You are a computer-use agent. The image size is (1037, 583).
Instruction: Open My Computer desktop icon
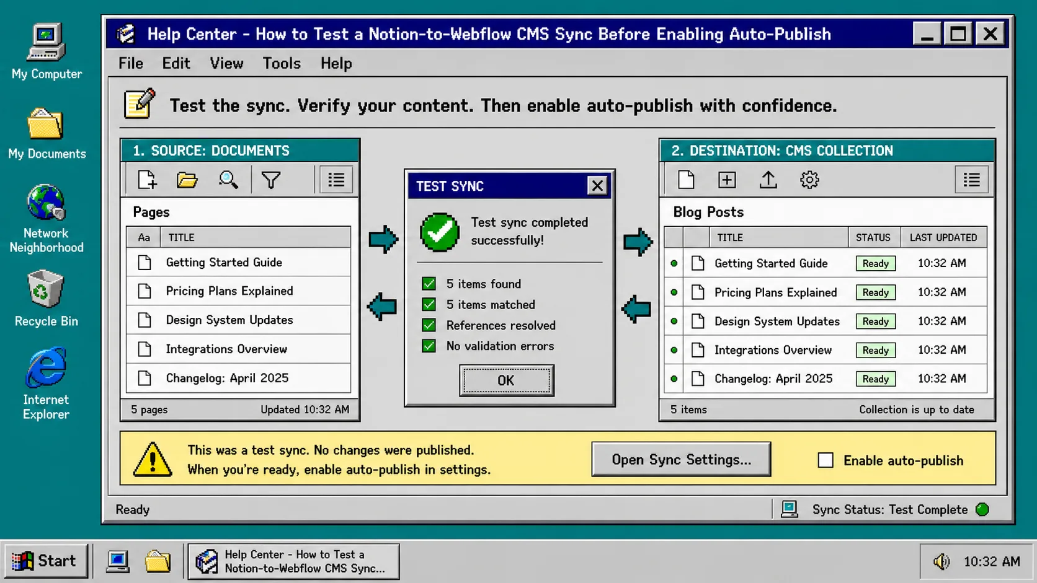tap(47, 51)
